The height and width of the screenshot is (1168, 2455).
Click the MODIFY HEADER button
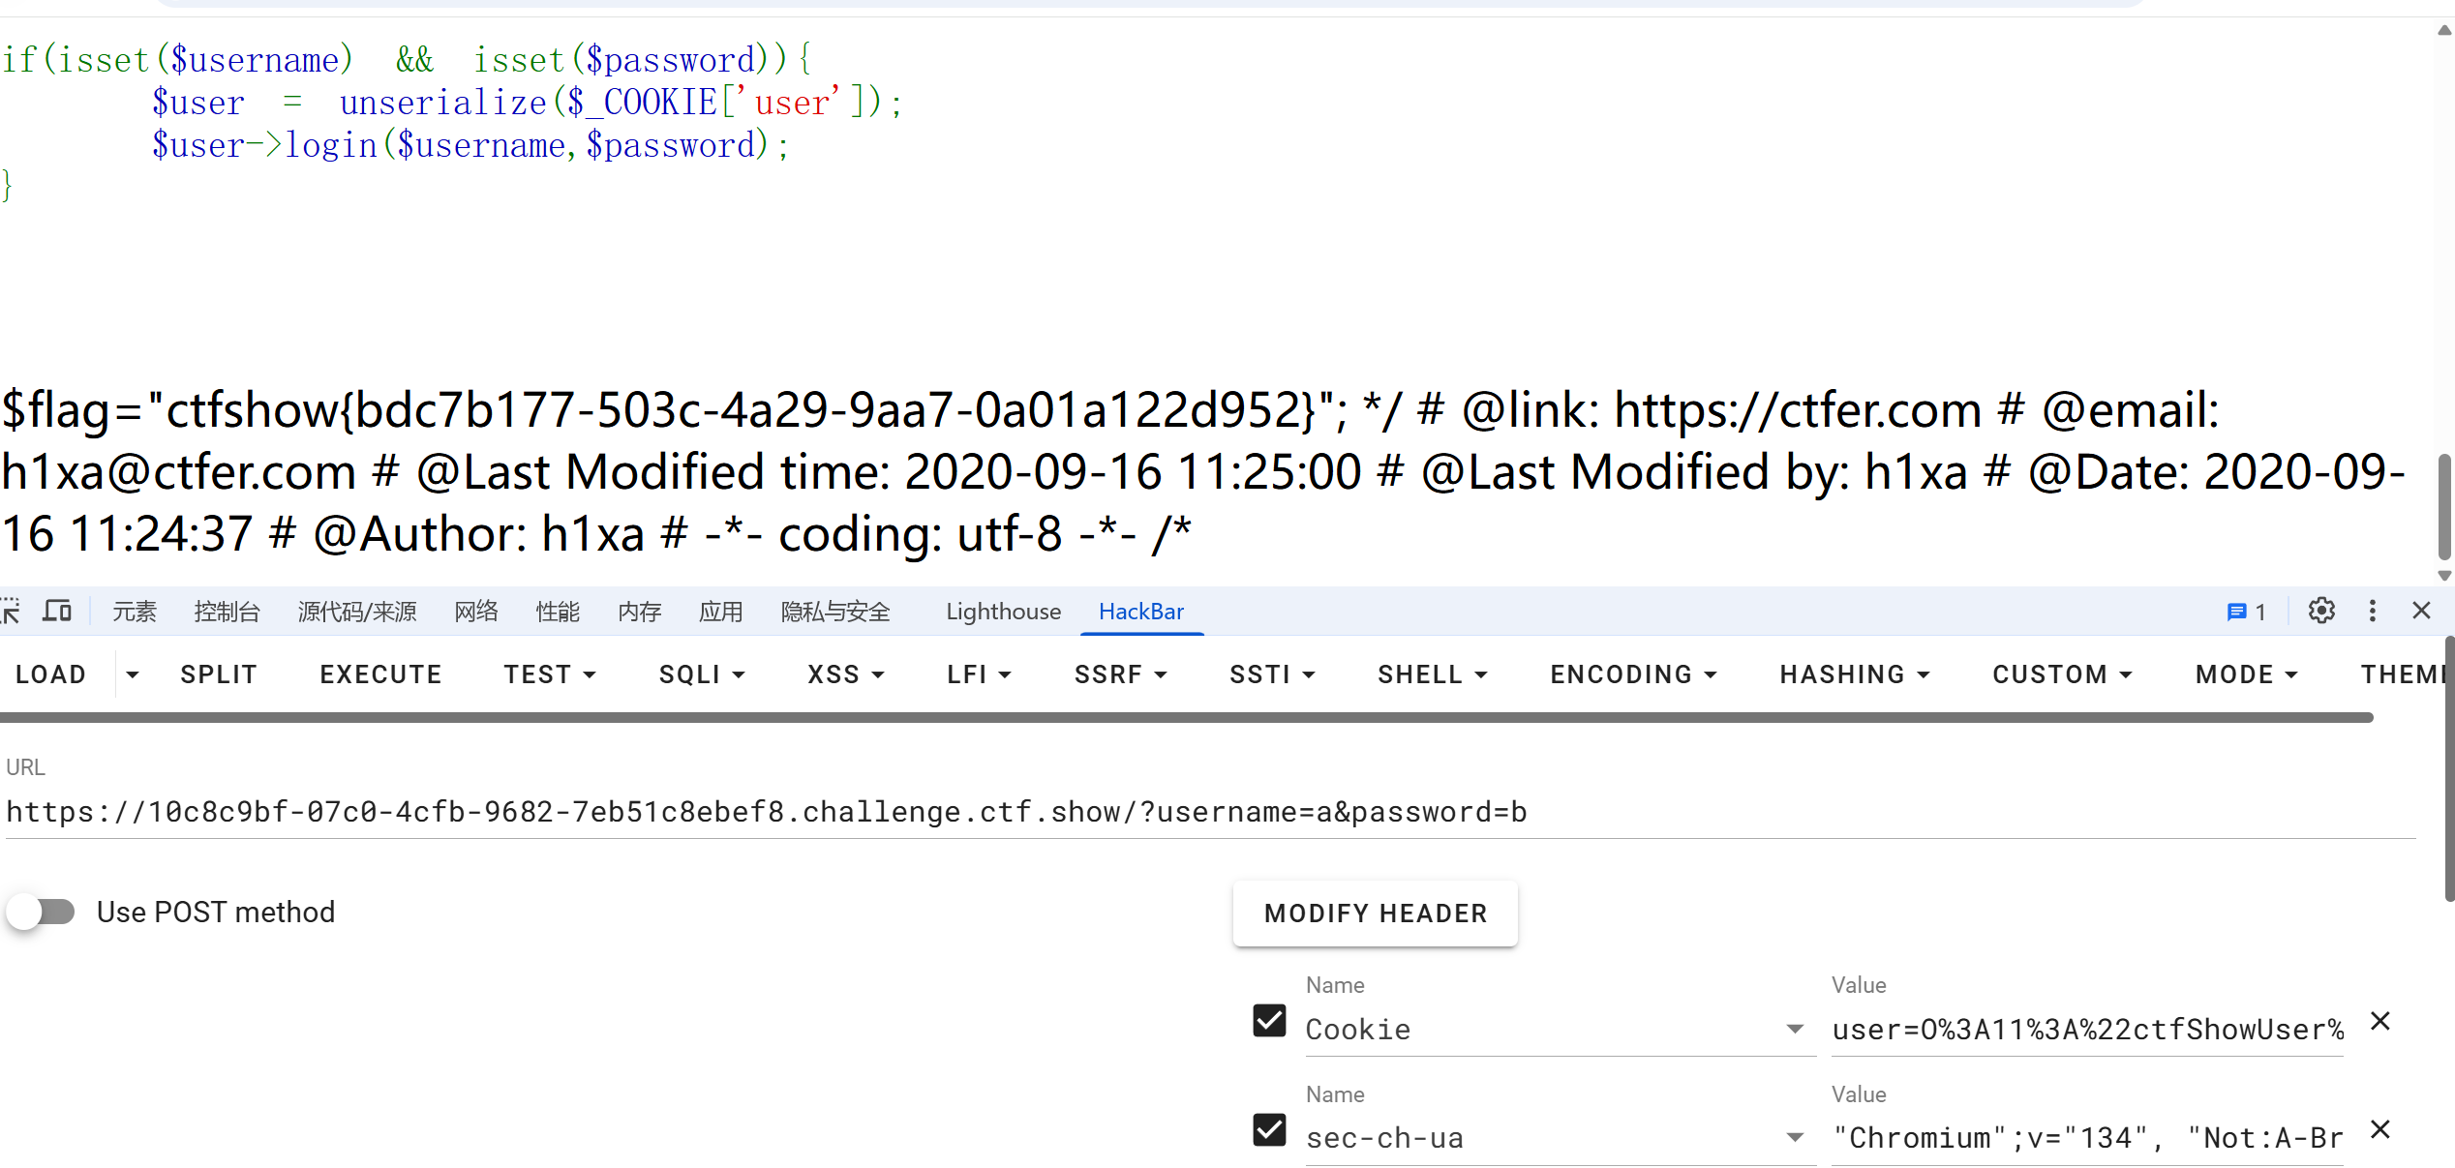[1375, 913]
